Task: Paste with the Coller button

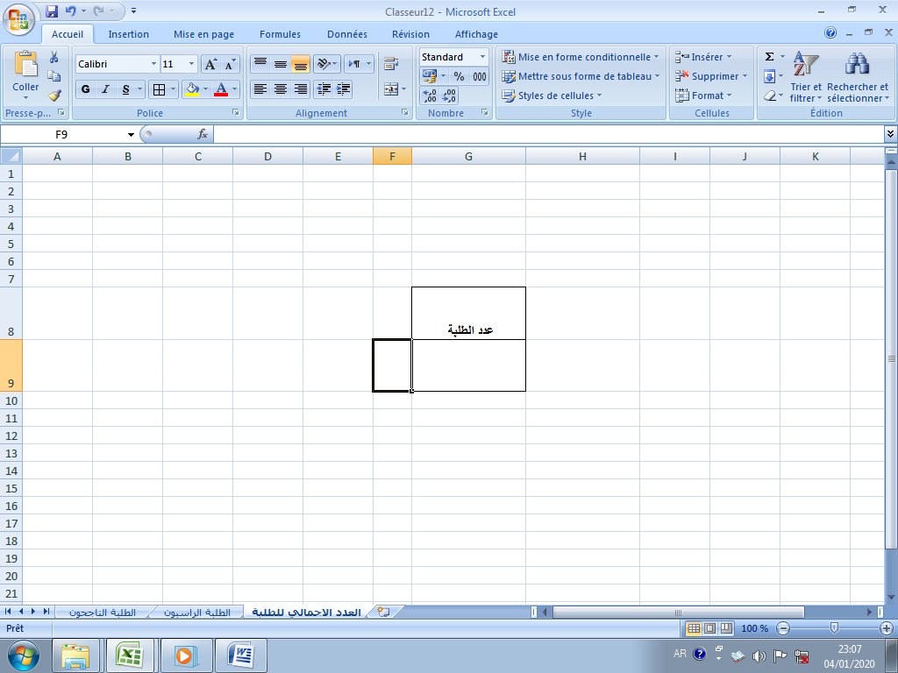Action: (x=25, y=75)
